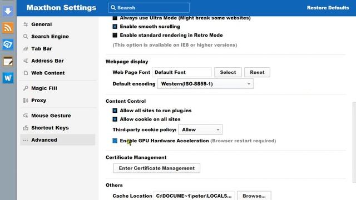Open Search Engine settings section
Viewport: 356px width, 200px height.
(x=57, y=37)
